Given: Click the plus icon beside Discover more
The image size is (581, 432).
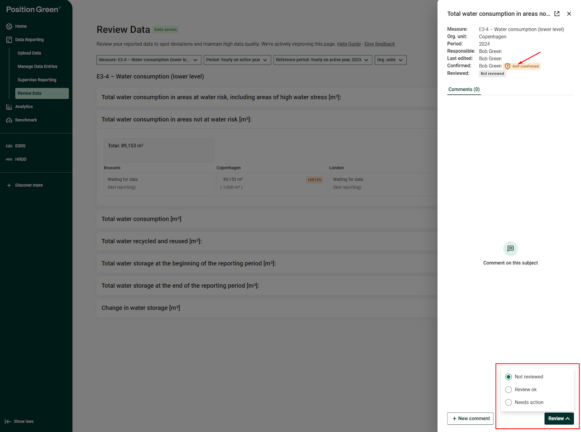Looking at the screenshot, I should (9, 185).
